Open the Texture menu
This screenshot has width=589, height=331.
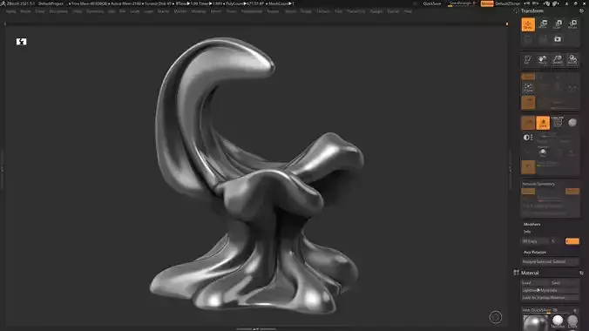pyautogui.click(x=323, y=11)
